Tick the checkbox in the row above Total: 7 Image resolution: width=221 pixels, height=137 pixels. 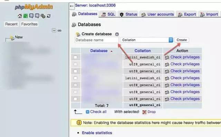tap(75, 99)
